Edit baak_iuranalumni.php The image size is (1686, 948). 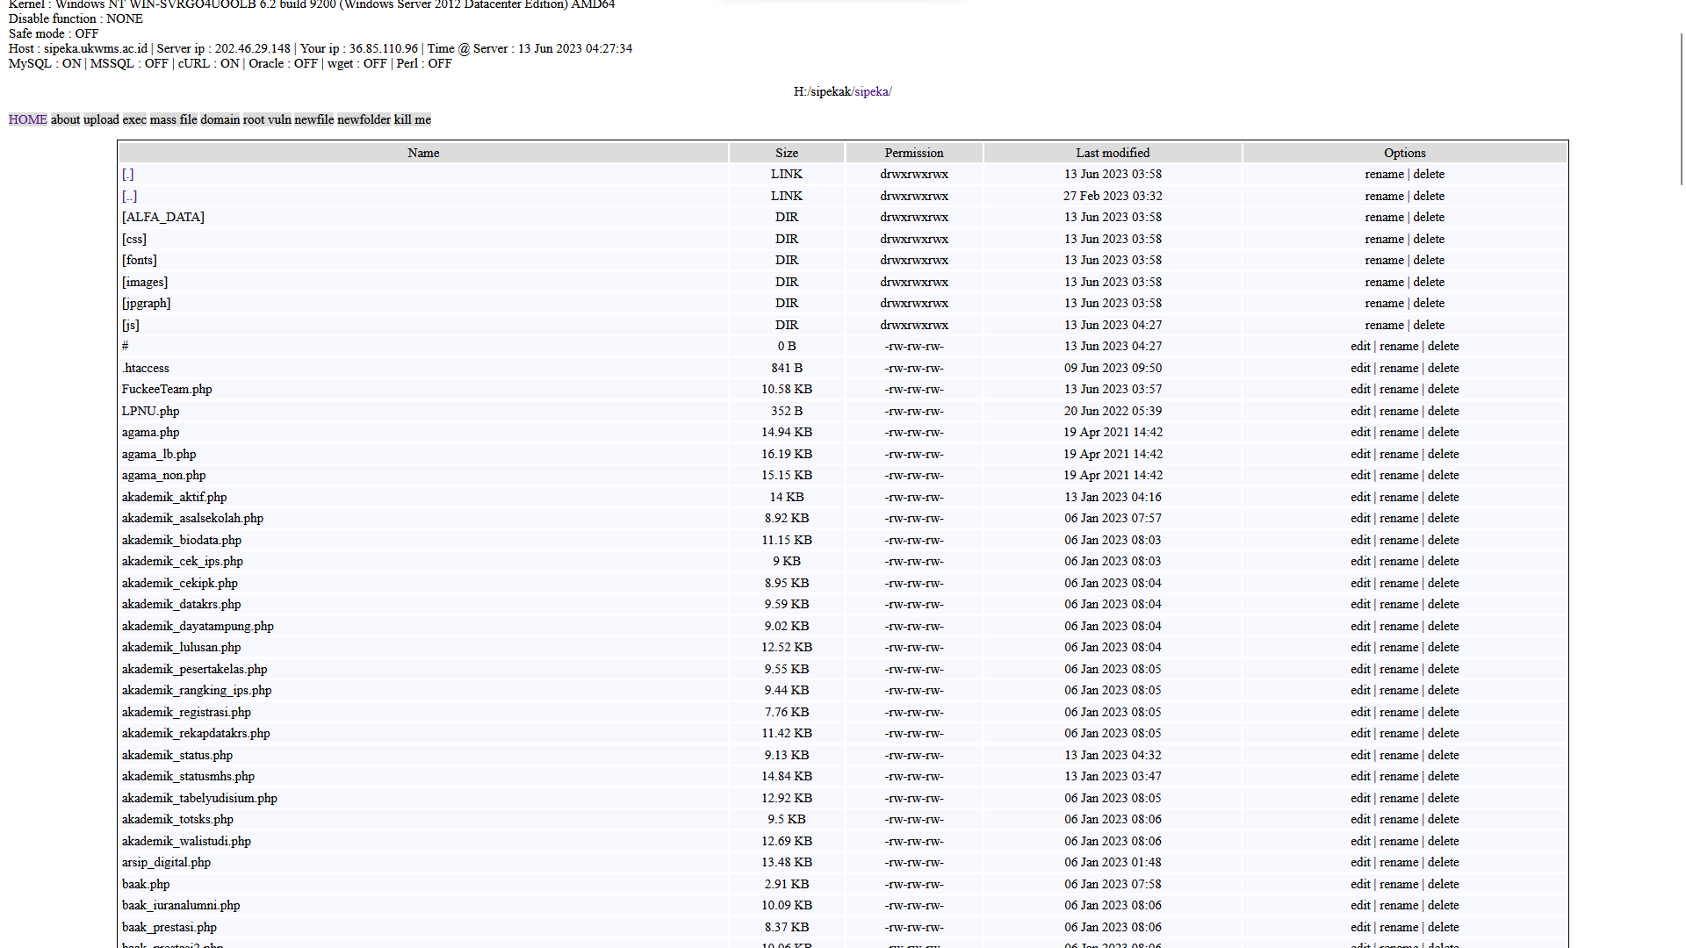[1360, 906]
